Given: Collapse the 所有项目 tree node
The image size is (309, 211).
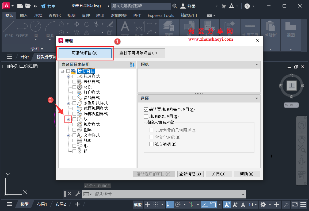Looking at the screenshot, I should tap(62, 71).
